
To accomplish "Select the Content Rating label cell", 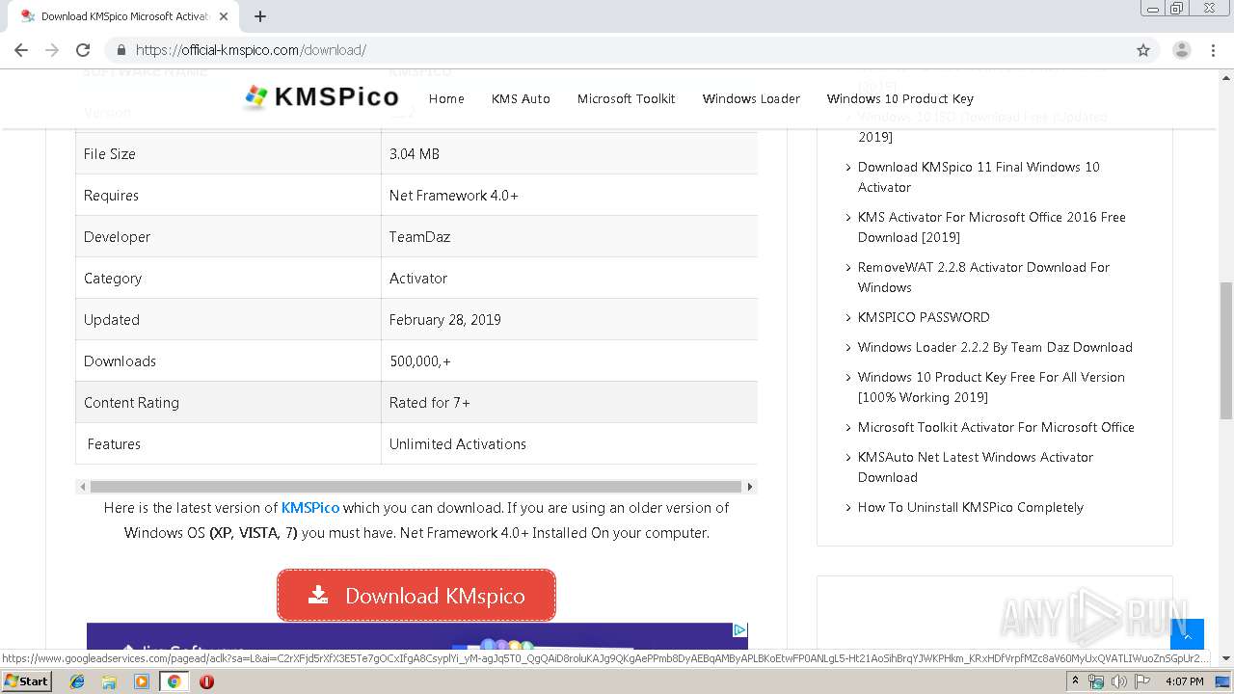I will click(228, 402).
